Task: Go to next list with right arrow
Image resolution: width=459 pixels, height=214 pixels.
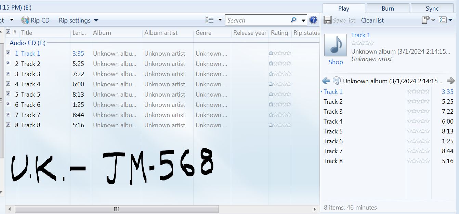Action: click(451, 81)
